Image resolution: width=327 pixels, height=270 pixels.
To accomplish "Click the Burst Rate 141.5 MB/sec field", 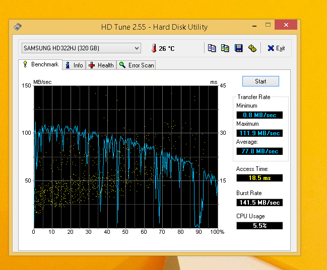I will point(259,202).
